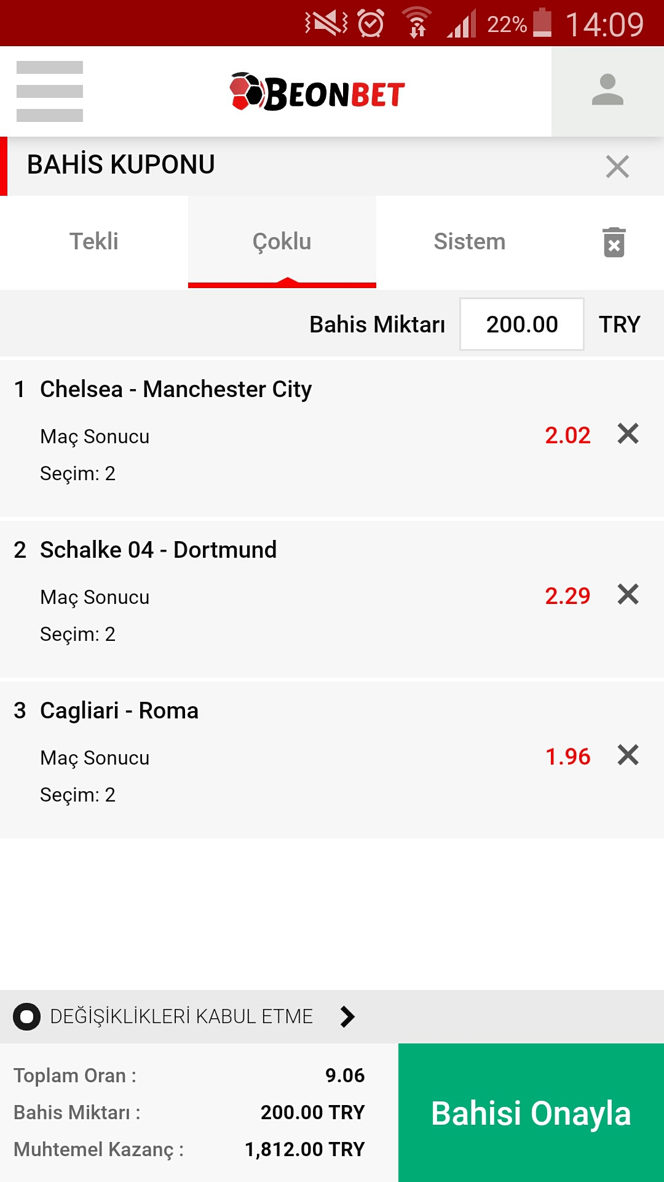Edit the Bahis Miktarı amount field
The width and height of the screenshot is (664, 1182).
(x=522, y=324)
